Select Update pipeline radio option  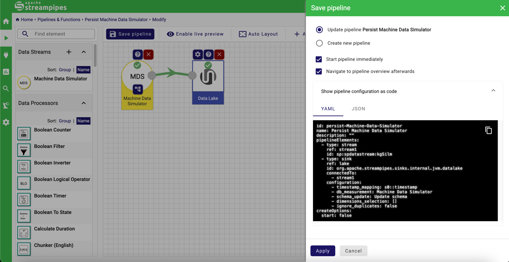(x=319, y=30)
